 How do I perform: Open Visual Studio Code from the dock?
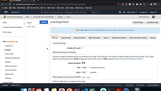(x=85, y=90)
